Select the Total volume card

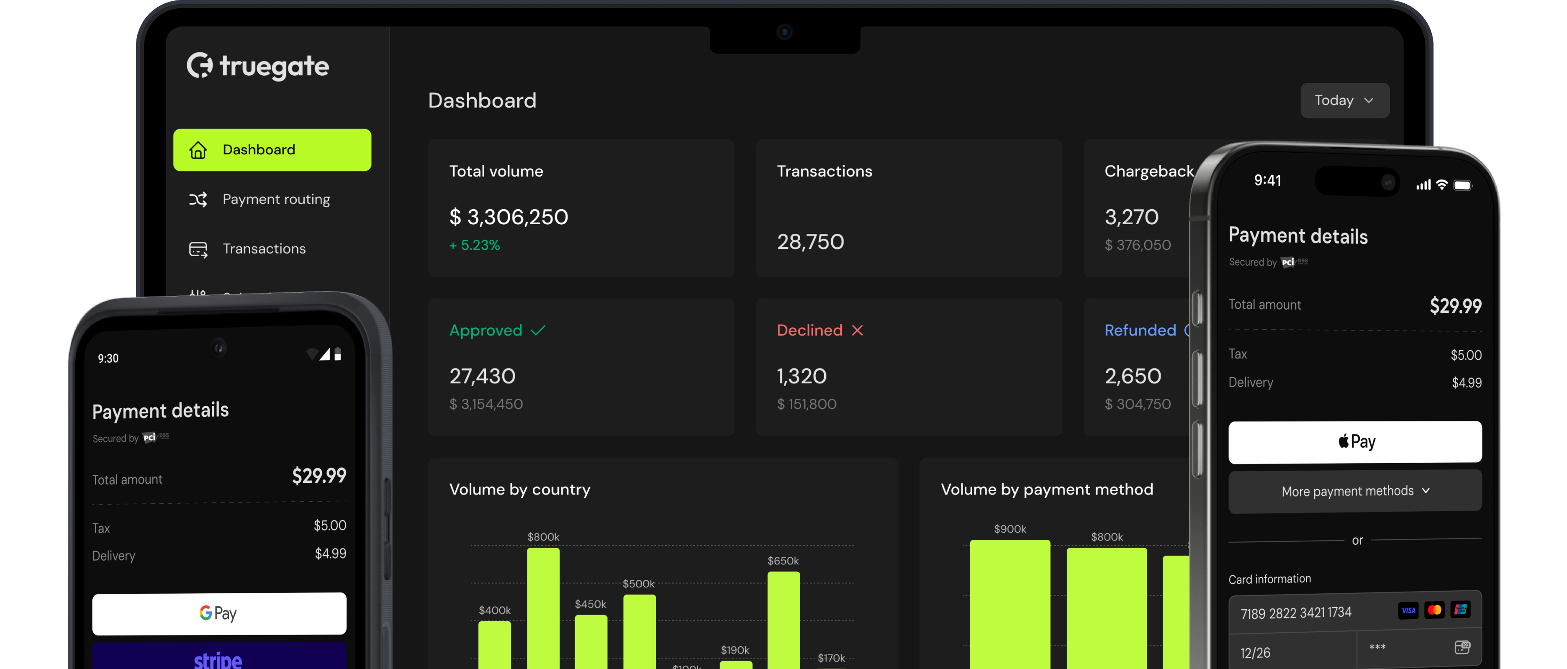(x=581, y=208)
